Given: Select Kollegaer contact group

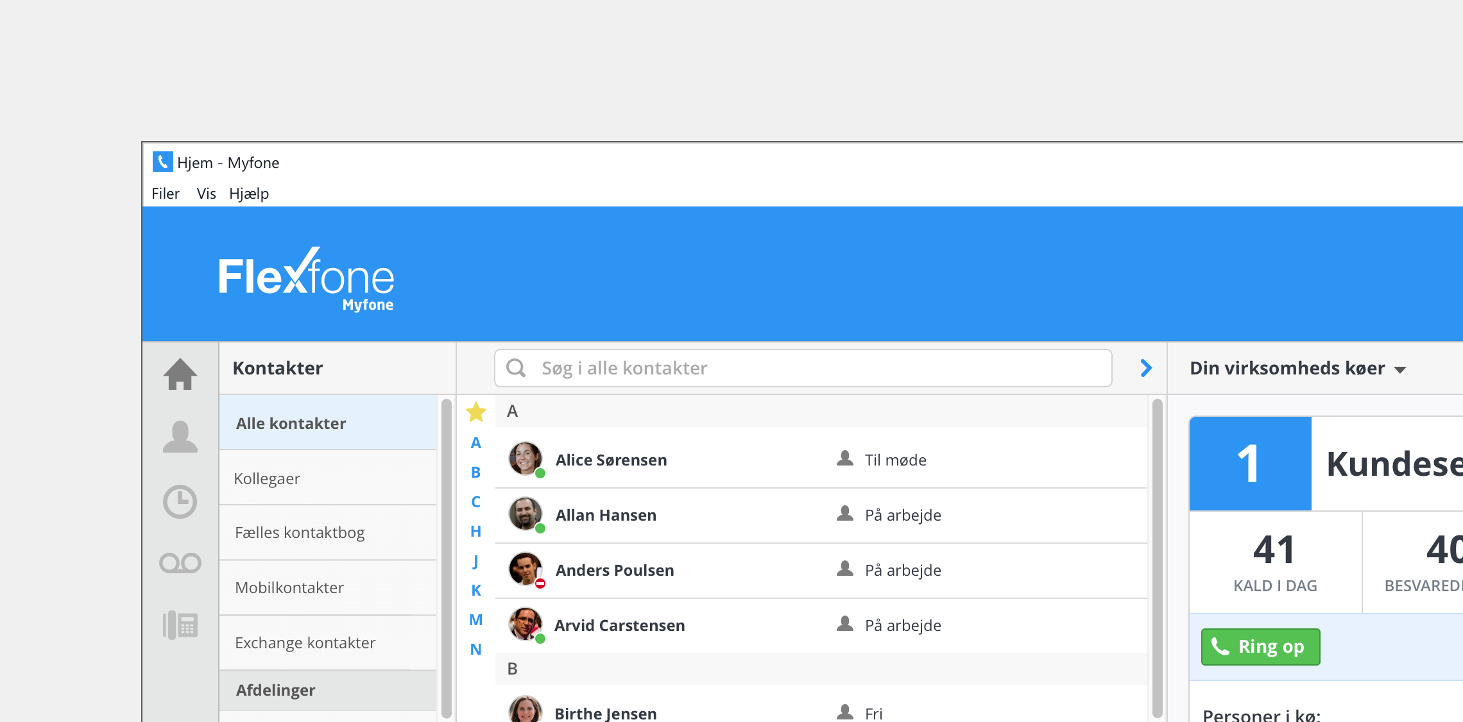Looking at the screenshot, I should tap(328, 478).
